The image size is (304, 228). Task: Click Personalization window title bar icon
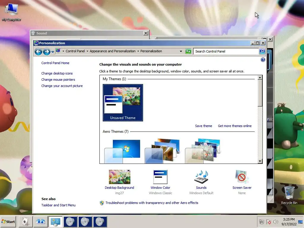36,43
